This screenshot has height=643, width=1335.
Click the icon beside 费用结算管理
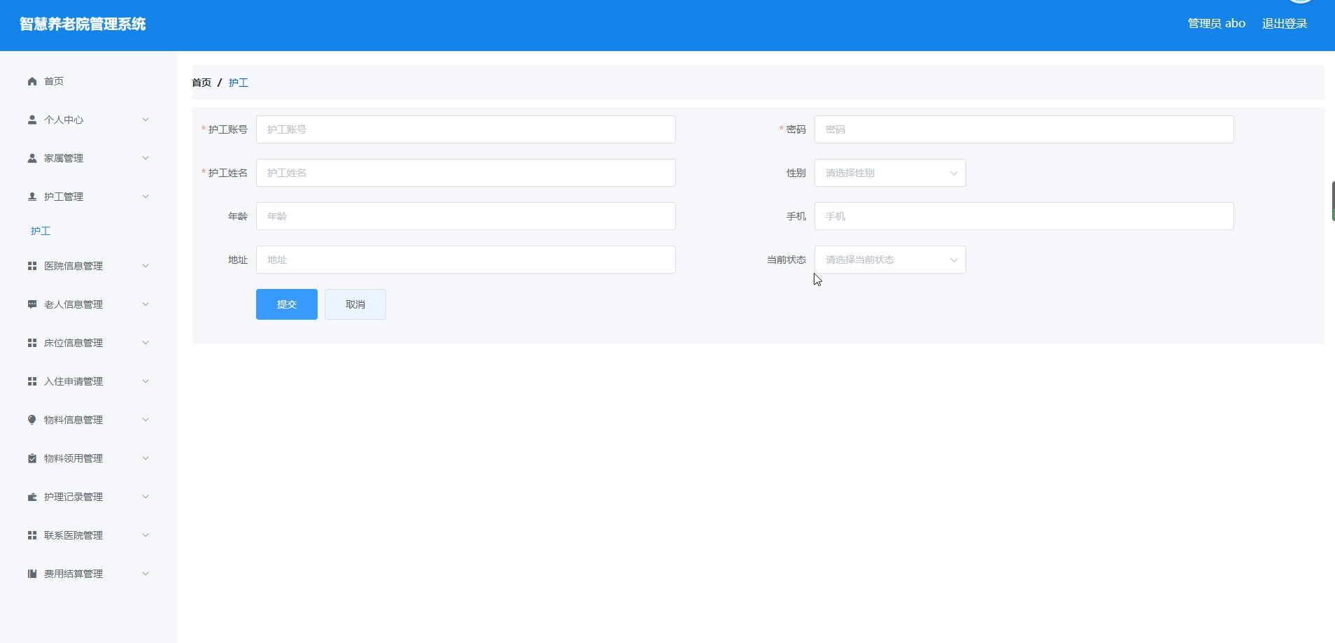[32, 574]
